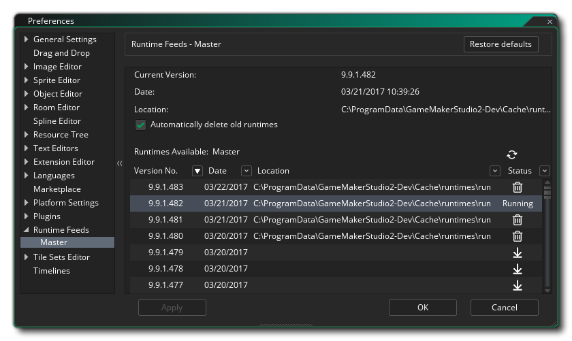Refresh the available runtimes list
The height and width of the screenshot is (341, 572).
tap(512, 155)
